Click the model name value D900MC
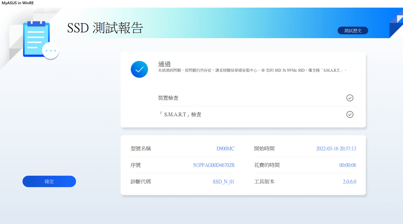This screenshot has width=403, height=224. tap(226, 149)
